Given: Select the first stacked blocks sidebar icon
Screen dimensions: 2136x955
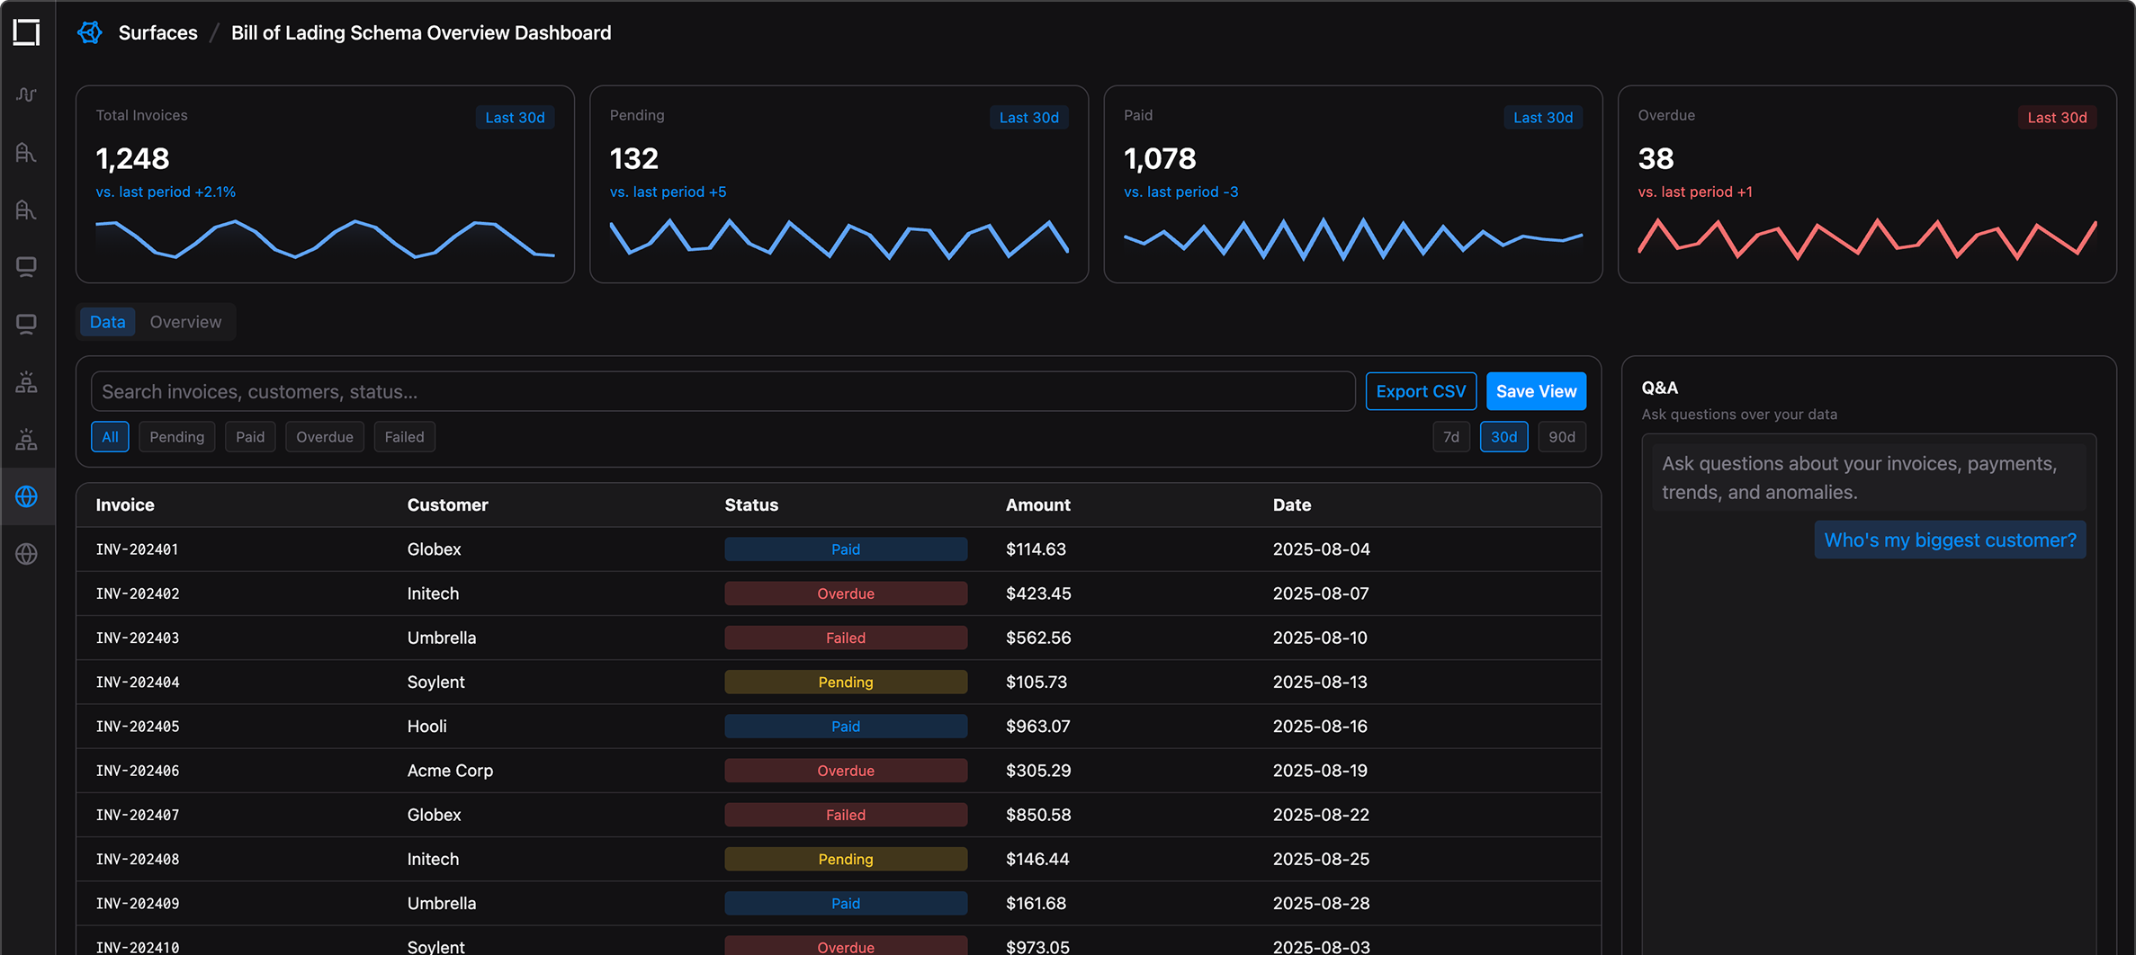Looking at the screenshot, I should tap(27, 382).
